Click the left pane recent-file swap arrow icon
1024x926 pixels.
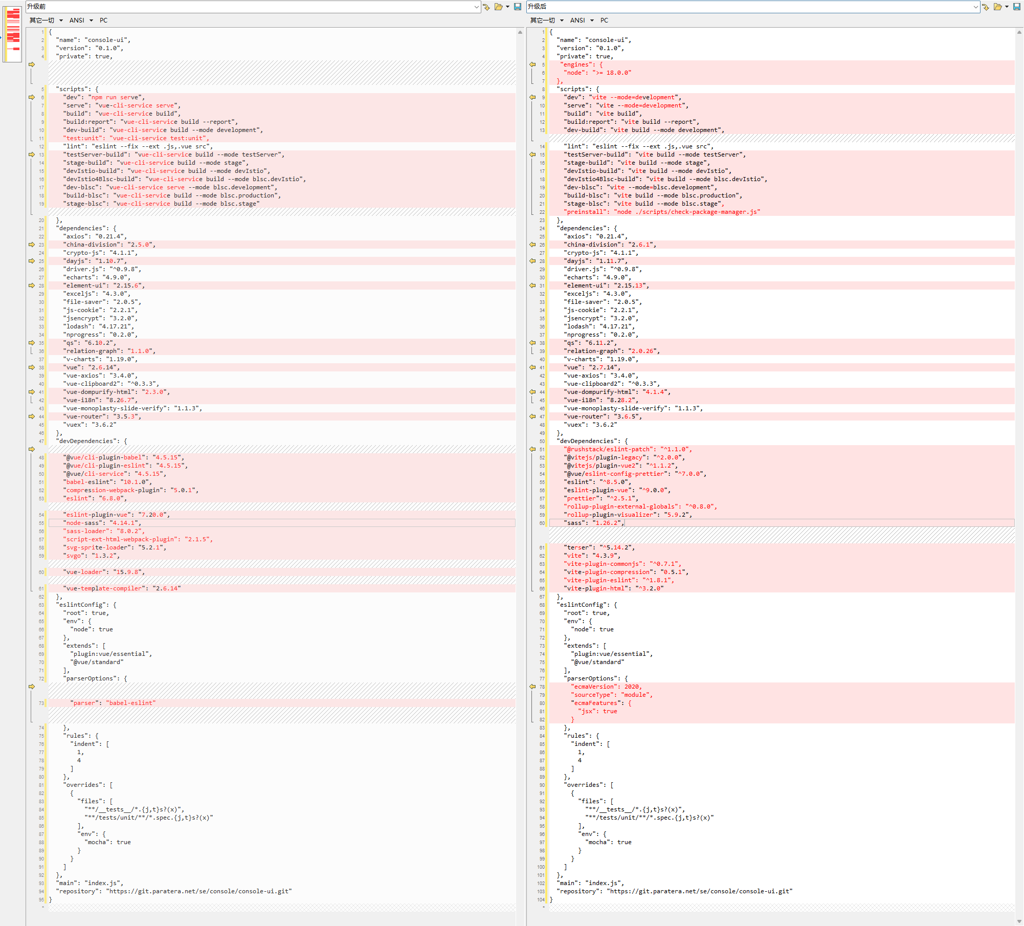coord(486,7)
